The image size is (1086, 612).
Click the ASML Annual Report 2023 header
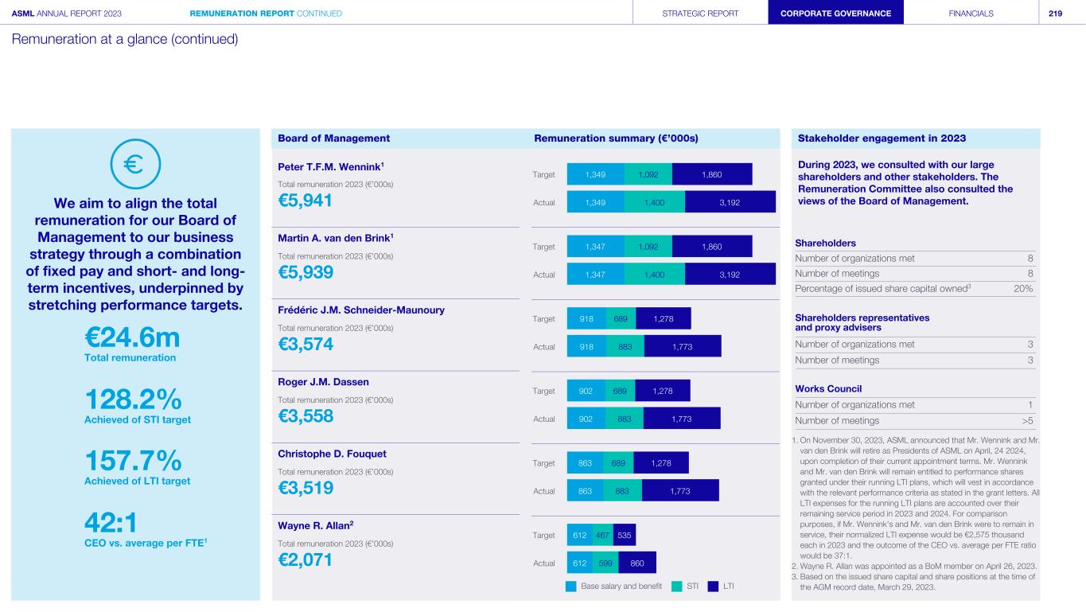[67, 14]
